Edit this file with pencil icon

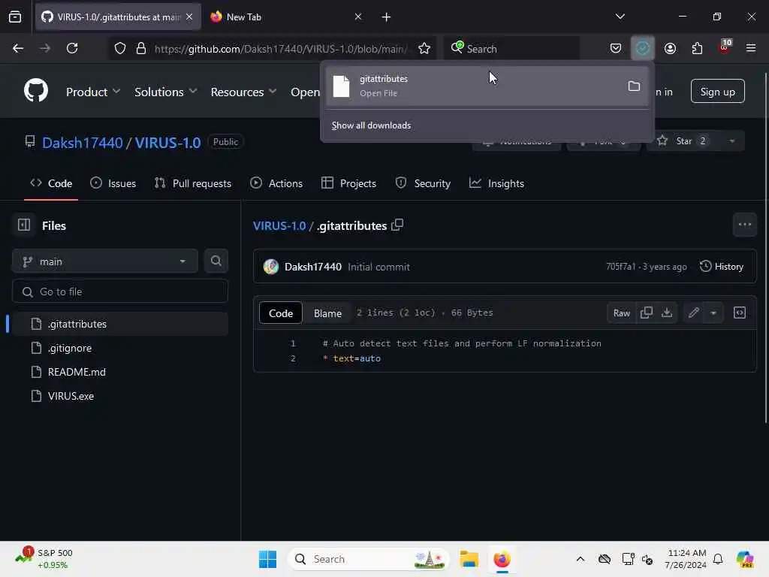pyautogui.click(x=693, y=313)
